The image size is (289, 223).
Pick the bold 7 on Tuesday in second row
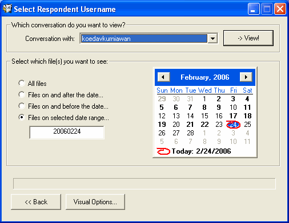click(190, 108)
